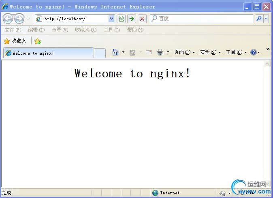Open the 收藏夹 favorites button with star

pos(15,41)
